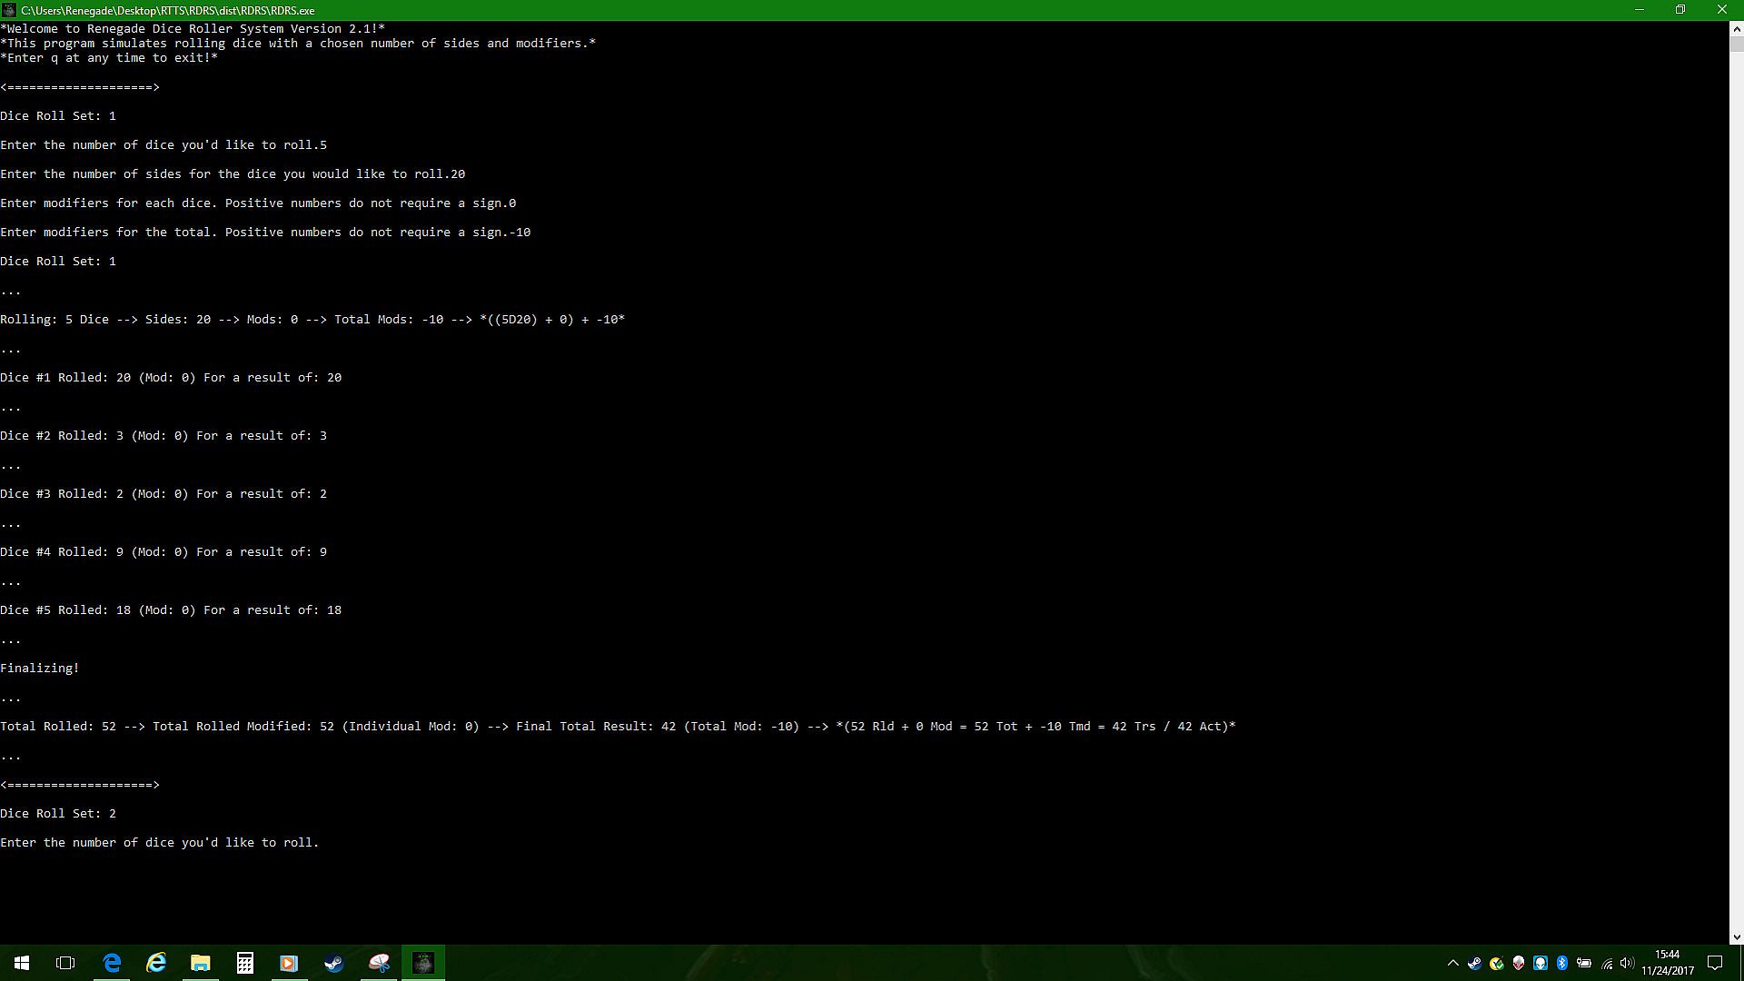Launch Microsoft Edge from the taskbar

[x=112, y=963]
